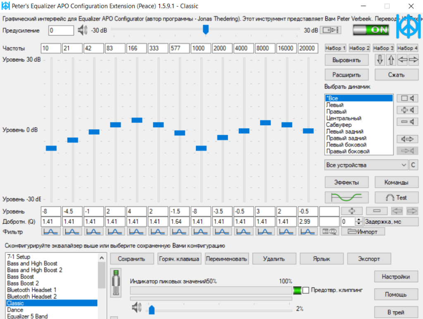Click the plus-speaker icon to include a channel
423x319 pixels.
point(407,110)
